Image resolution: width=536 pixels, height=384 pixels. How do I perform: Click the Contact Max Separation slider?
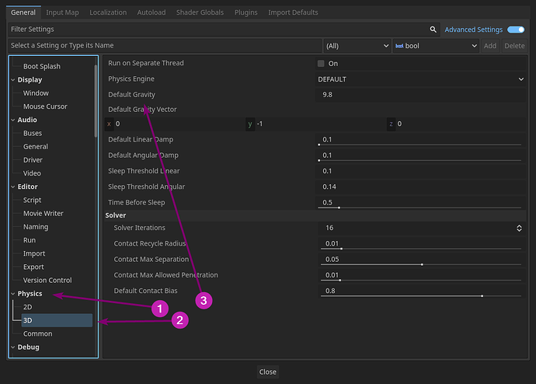[x=421, y=264]
